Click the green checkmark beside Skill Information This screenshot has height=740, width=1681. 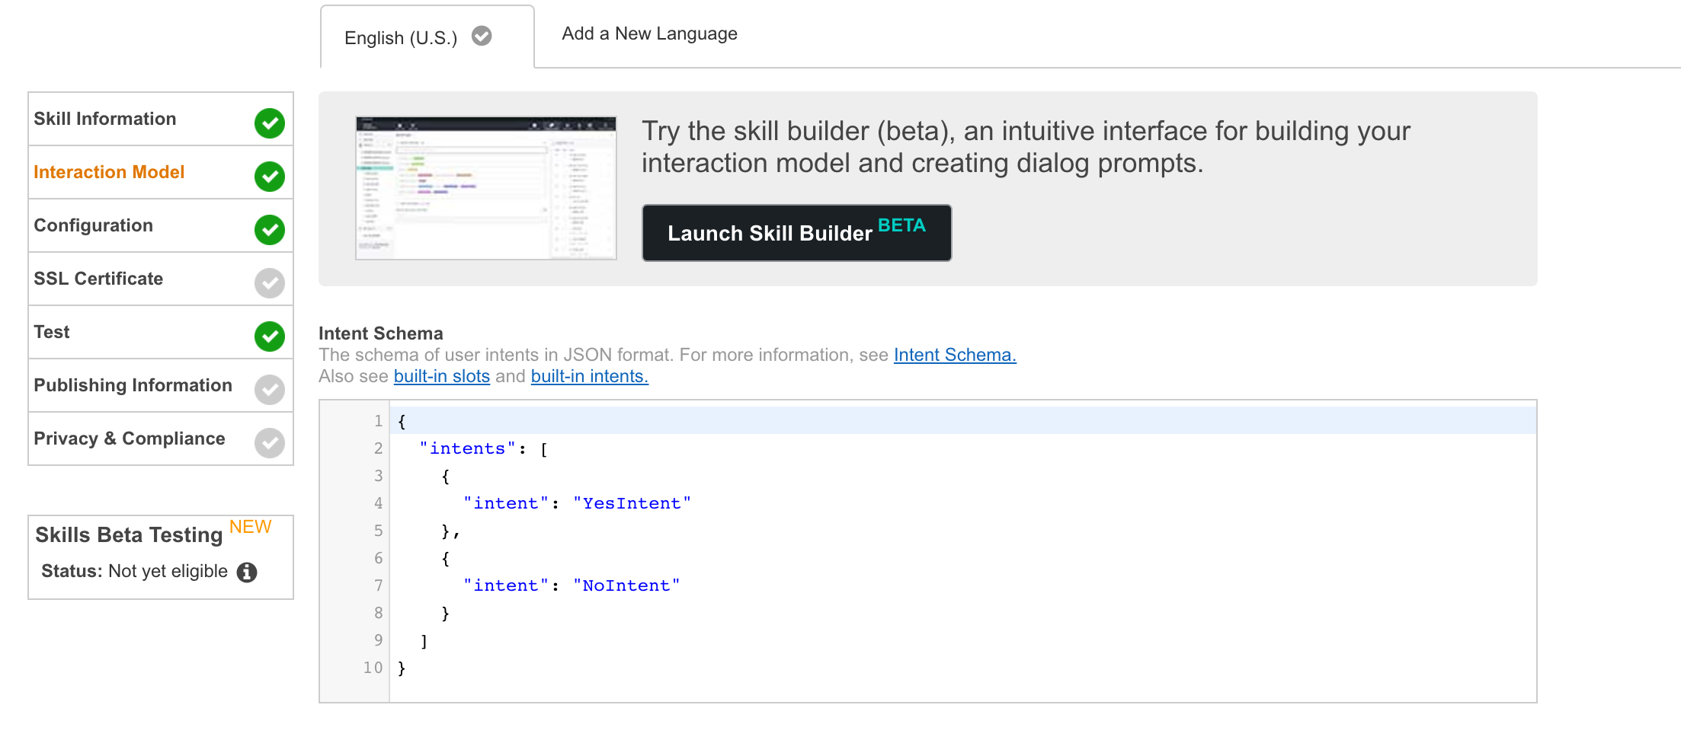click(x=270, y=123)
